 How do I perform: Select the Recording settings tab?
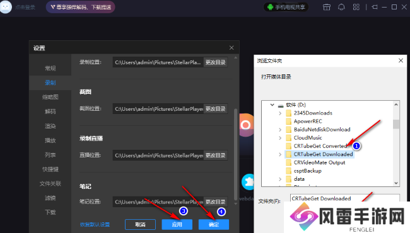point(50,82)
